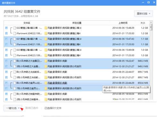The height and width of the screenshot is (117, 157).
Task: Click folder icon of 021爱情公寓4 row location
Action: point(46,39)
